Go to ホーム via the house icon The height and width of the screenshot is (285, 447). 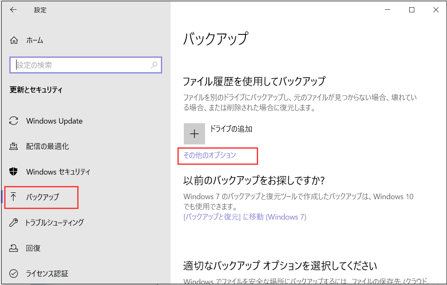click(x=14, y=40)
